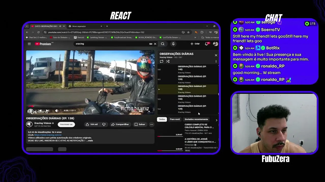Dislike the video thumbs-down button

(104, 124)
